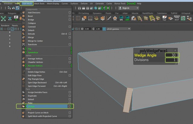This screenshot has width=193, height=124.
Task: Open Edit Edge Flow option box
Action: click(x=70, y=75)
